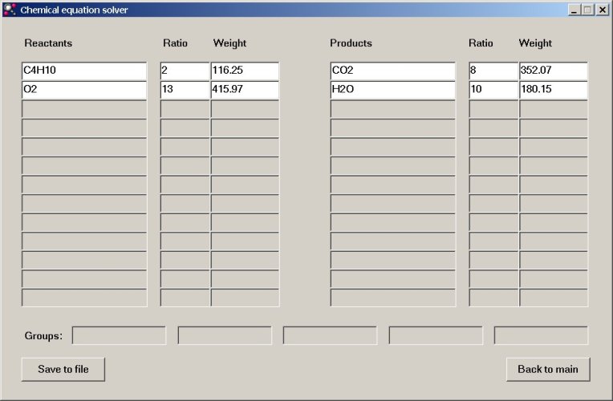The height and width of the screenshot is (401, 613).
Task: Select the O2 reactant field
Action: pos(84,90)
